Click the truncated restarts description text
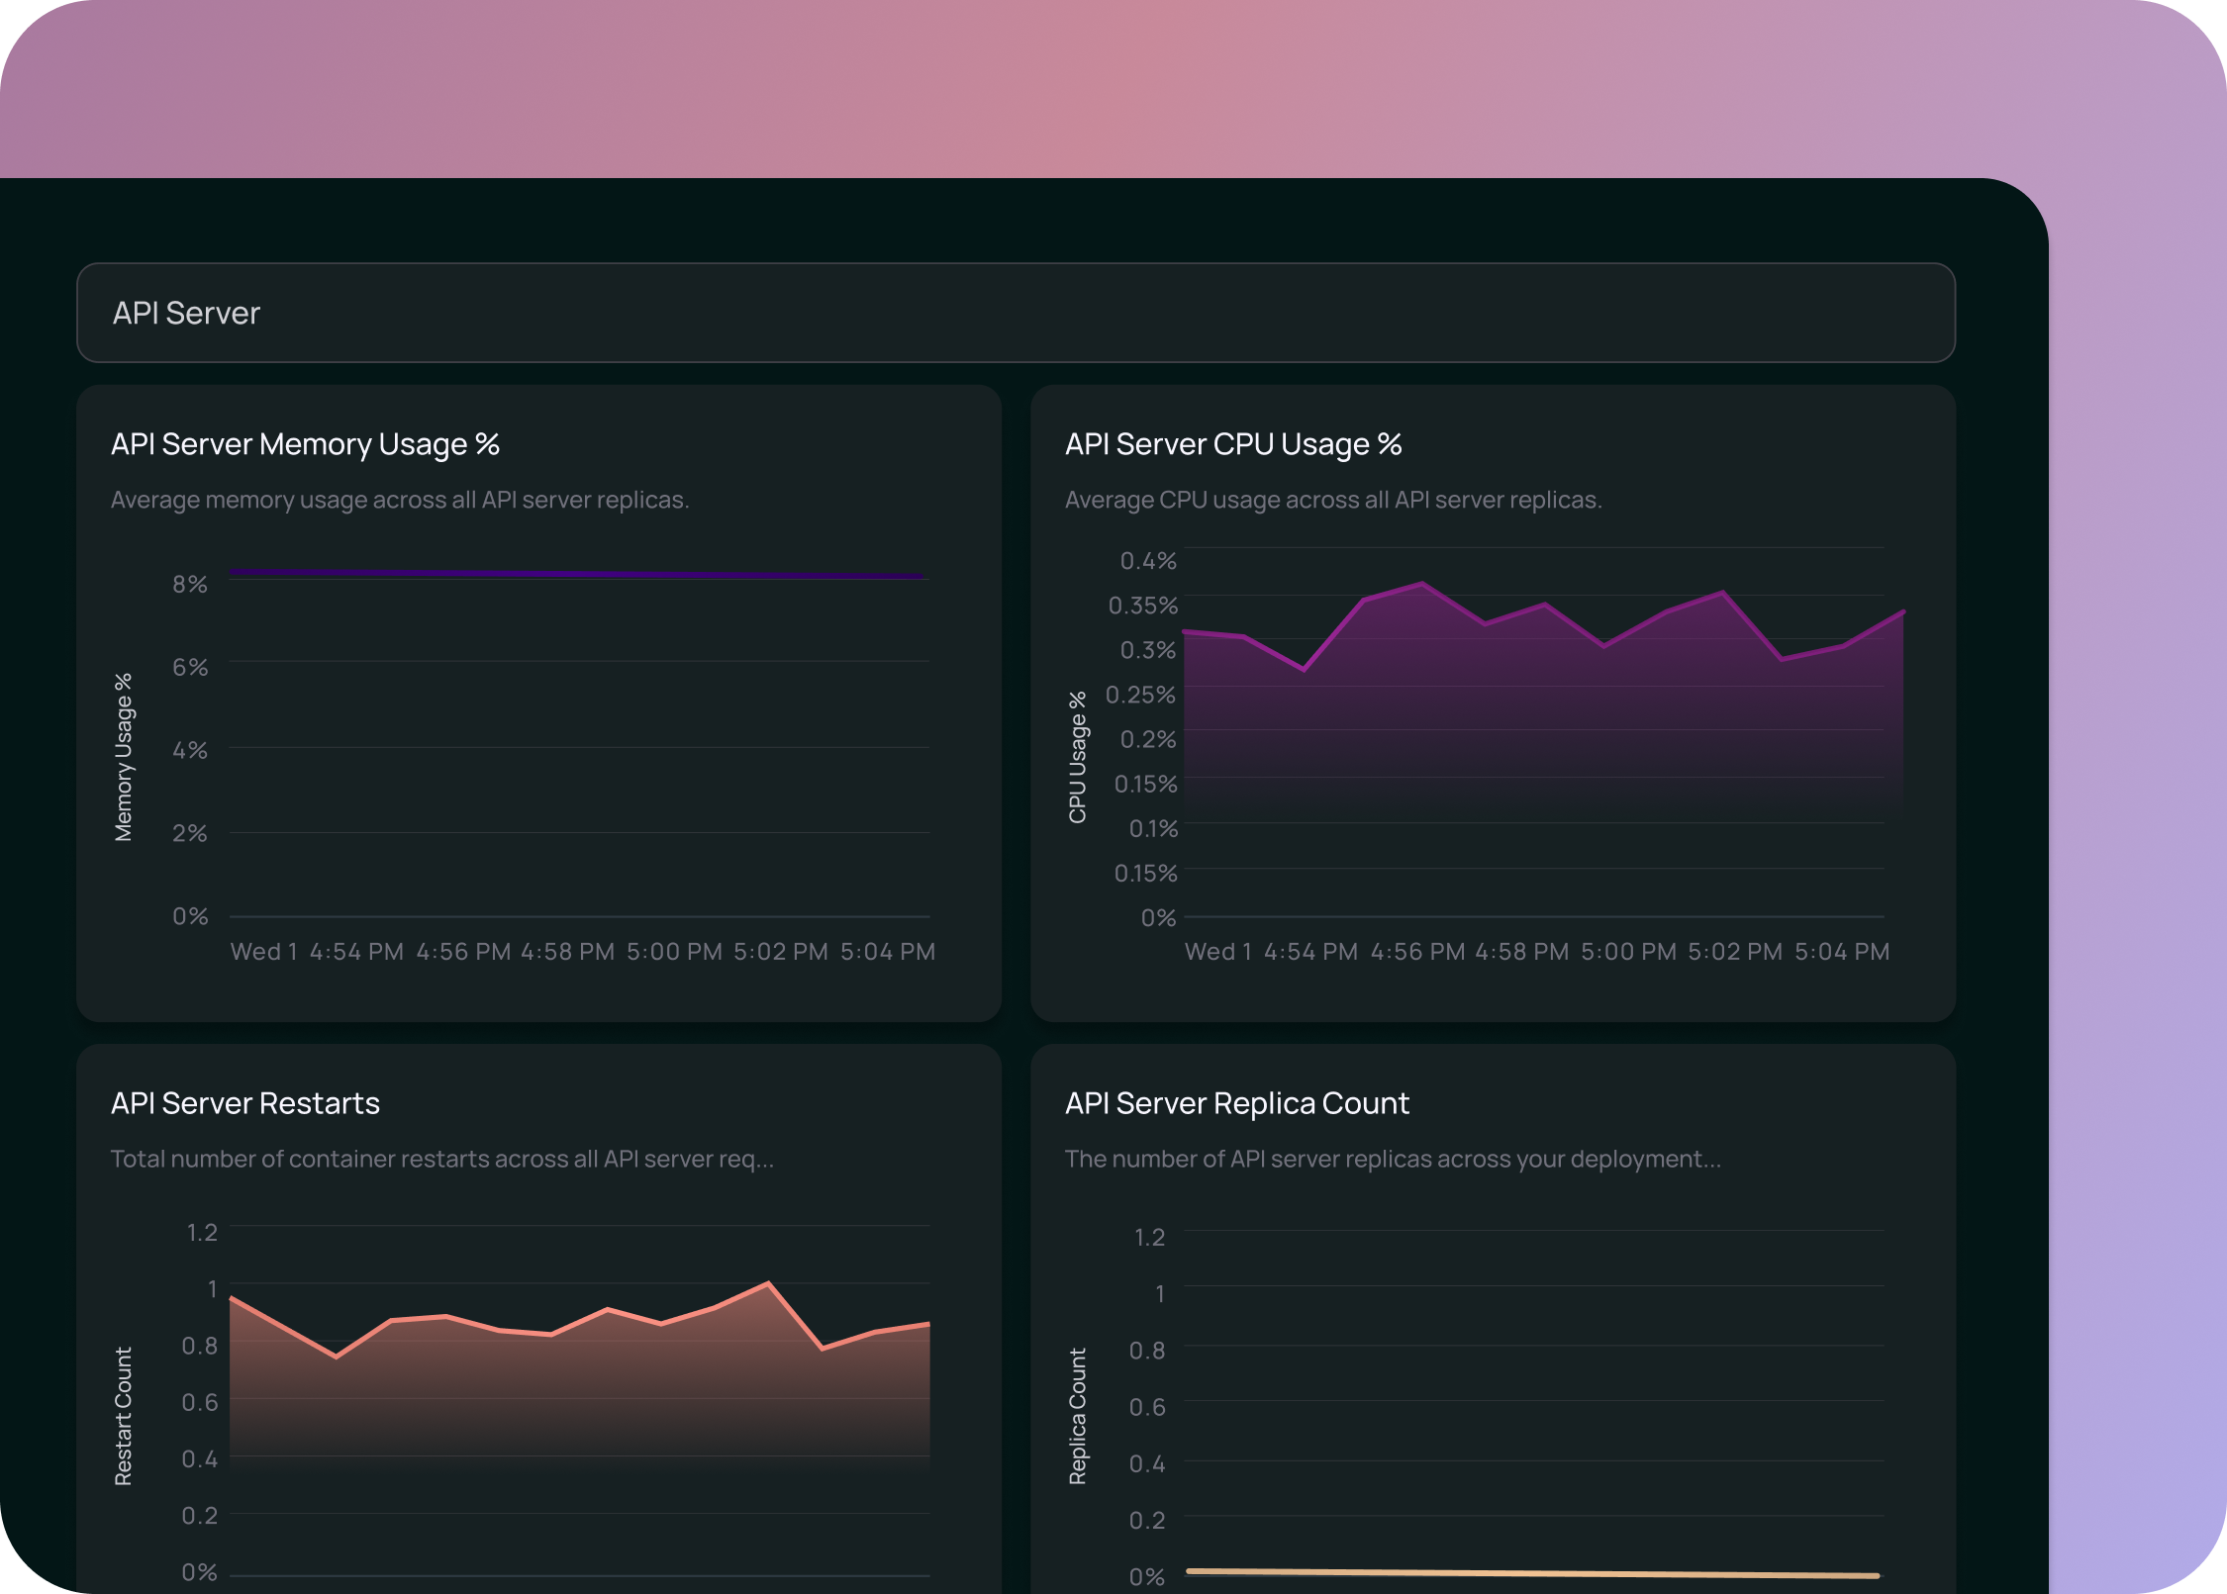2227x1594 pixels. point(441,1159)
